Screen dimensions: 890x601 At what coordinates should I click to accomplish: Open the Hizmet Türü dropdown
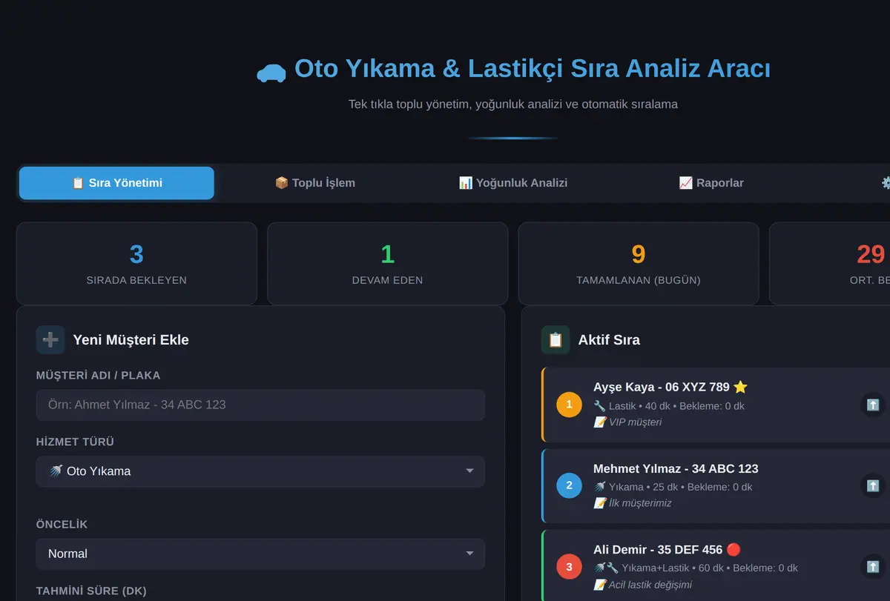260,471
